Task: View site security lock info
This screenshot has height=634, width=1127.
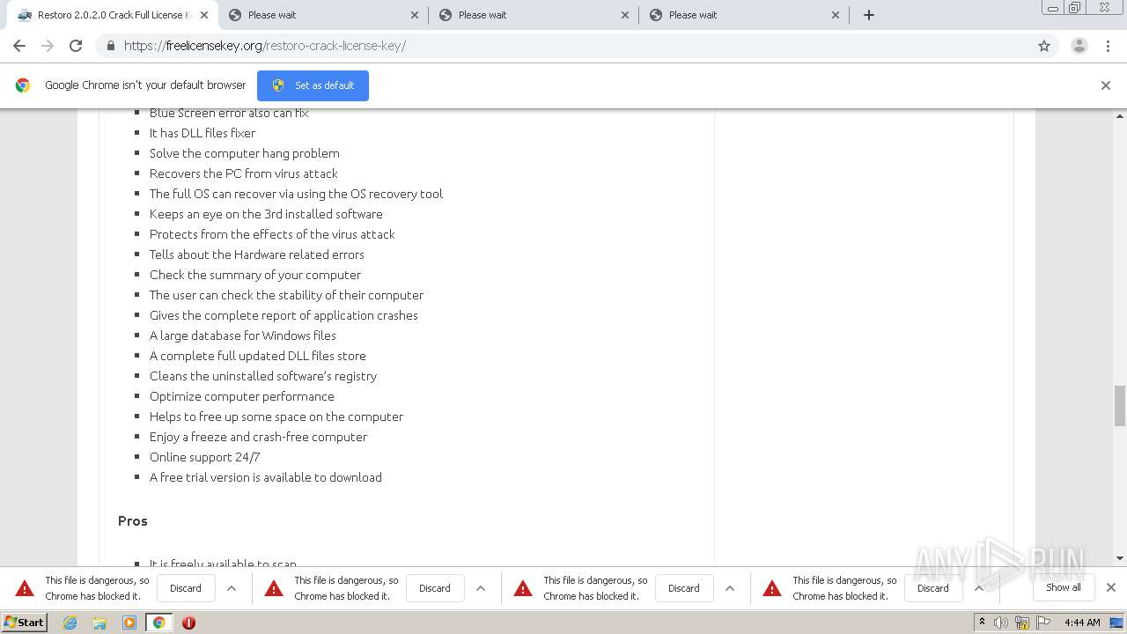Action: click(110, 46)
